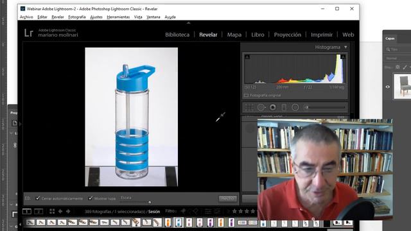Open the Sesión source path dropdown
This screenshot has height=231, width=411.
coord(154,211)
